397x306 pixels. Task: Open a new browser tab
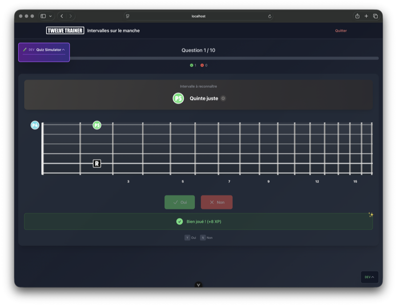[366, 16]
